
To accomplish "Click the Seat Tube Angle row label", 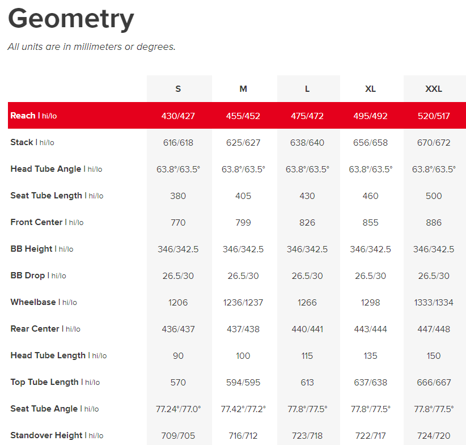I will tap(54, 409).
